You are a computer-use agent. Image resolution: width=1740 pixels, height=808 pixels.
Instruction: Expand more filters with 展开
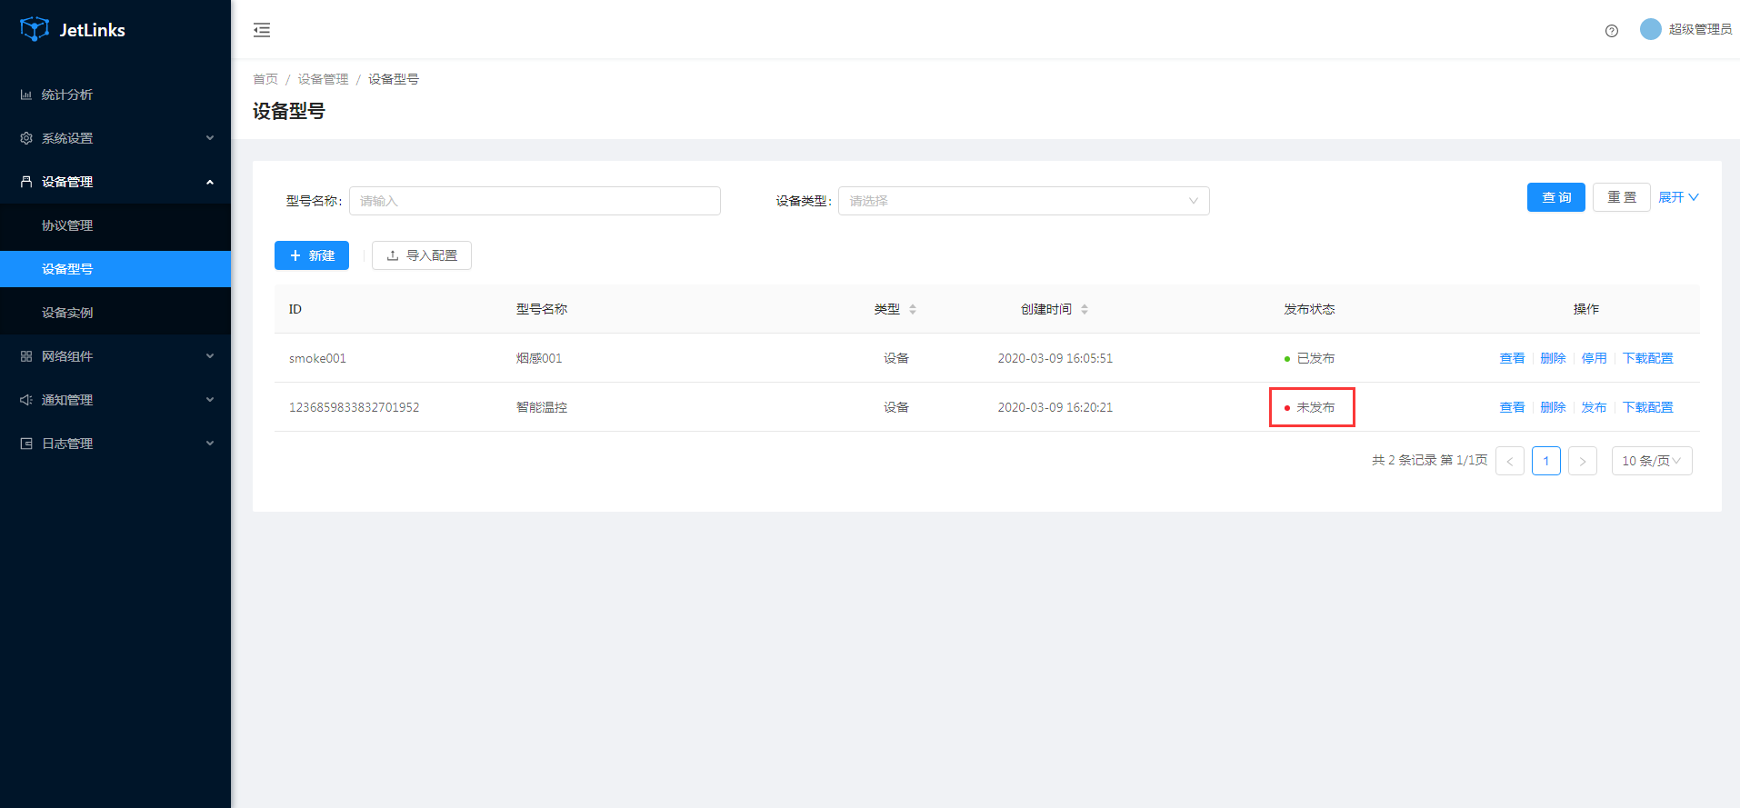tap(1678, 197)
